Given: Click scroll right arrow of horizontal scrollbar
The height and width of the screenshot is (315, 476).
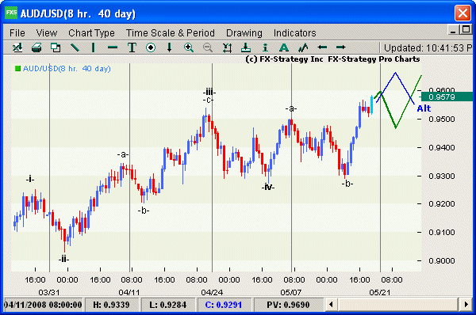Looking at the screenshot, I should pyautogui.click(x=466, y=304).
